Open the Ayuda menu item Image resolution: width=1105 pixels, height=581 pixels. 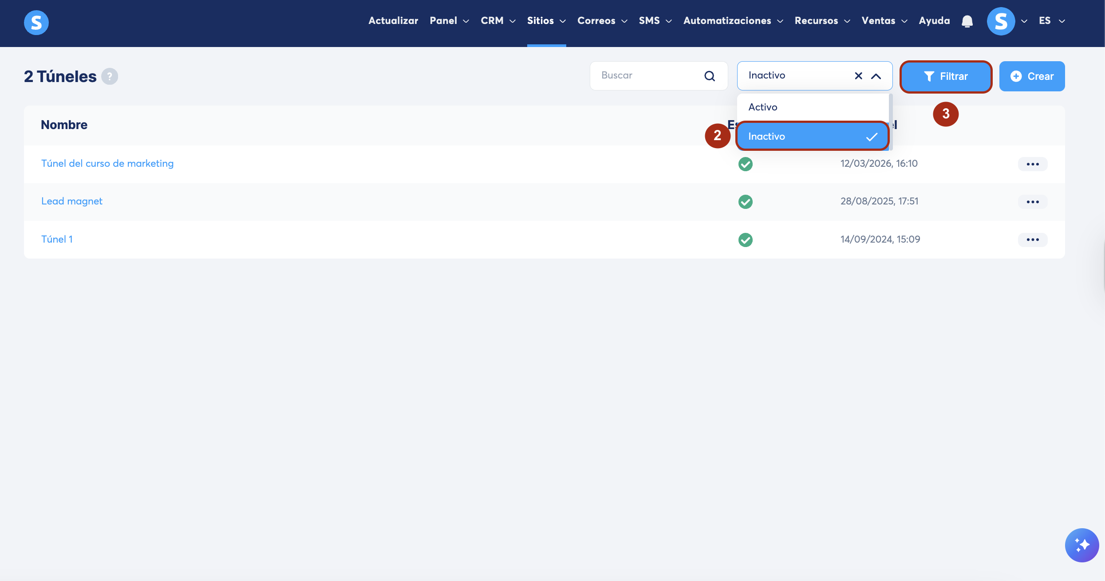[x=934, y=21]
